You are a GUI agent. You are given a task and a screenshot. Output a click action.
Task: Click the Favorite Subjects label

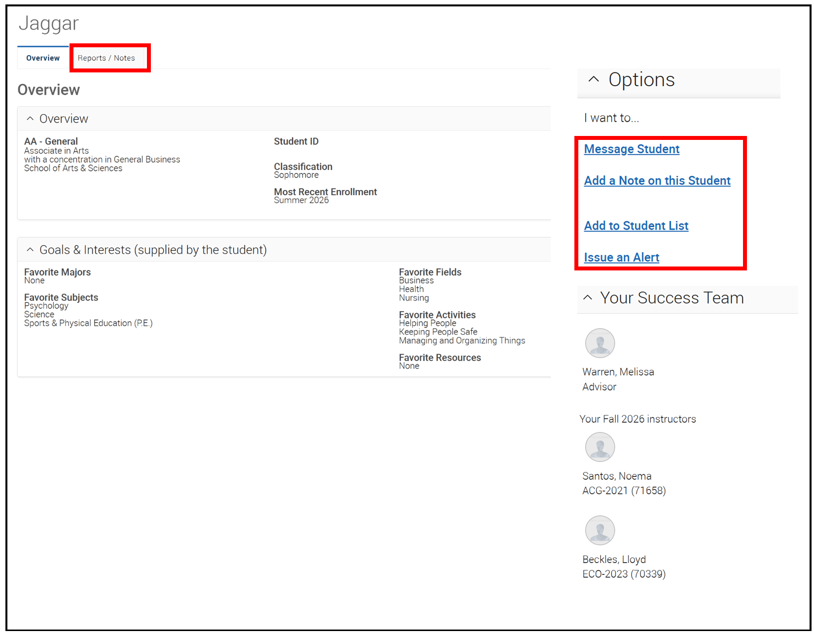pos(61,297)
